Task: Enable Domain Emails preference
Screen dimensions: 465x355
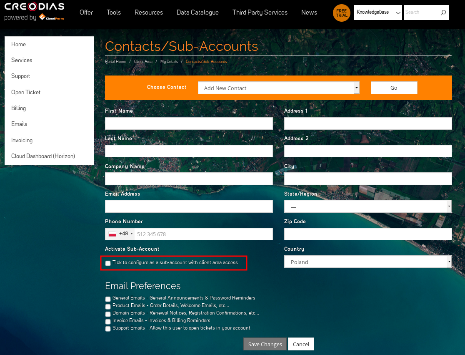Action: [108, 314]
